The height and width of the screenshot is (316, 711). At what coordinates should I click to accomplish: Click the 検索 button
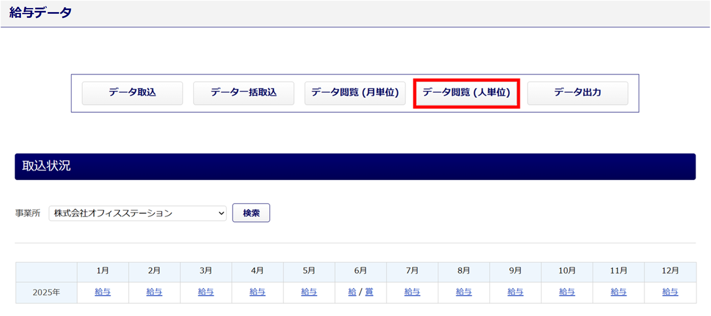point(251,213)
